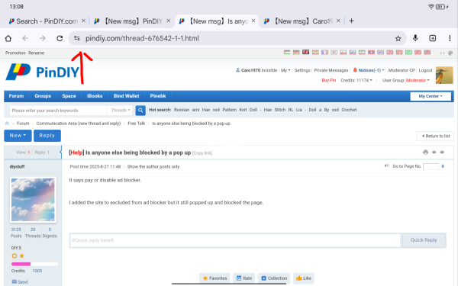Expand the Notices(-1) dropdown

click(371, 70)
